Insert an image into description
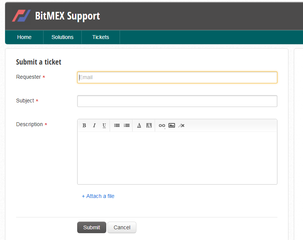 (x=172, y=126)
